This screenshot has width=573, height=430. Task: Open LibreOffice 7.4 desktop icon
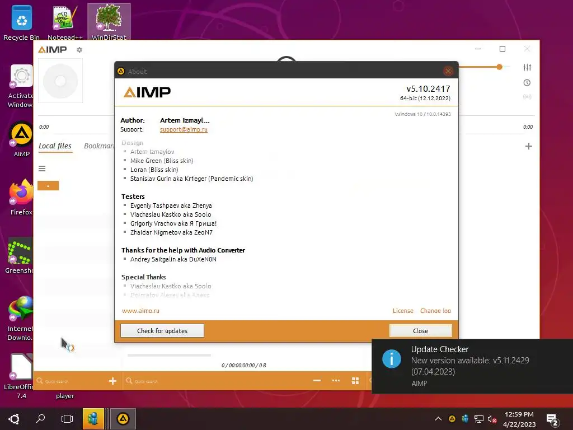20,377
